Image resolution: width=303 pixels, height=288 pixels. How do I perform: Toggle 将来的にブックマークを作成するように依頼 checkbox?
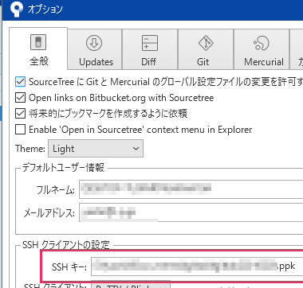[x=20, y=114]
